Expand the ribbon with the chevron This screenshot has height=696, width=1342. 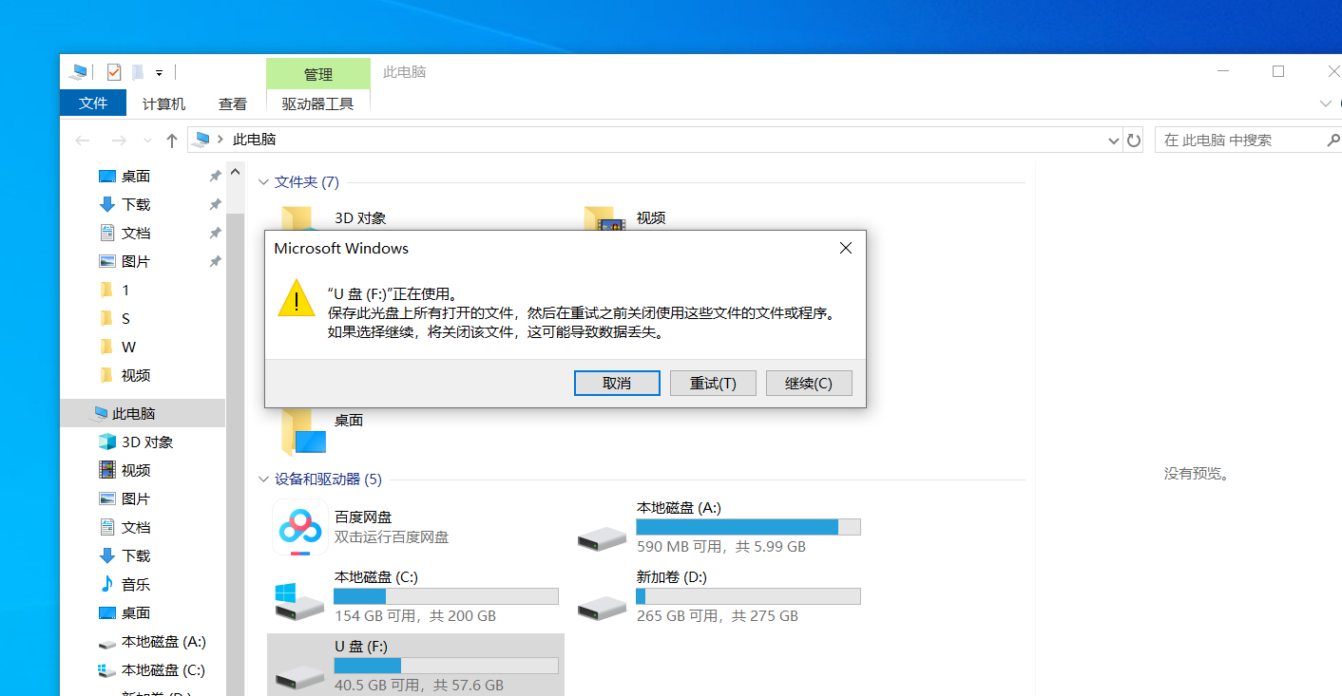point(1326,103)
